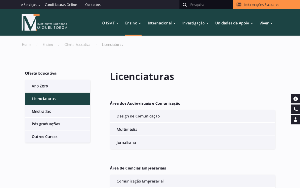Open the Jornalismo course entry
This screenshot has width=300, height=188.
(126, 143)
